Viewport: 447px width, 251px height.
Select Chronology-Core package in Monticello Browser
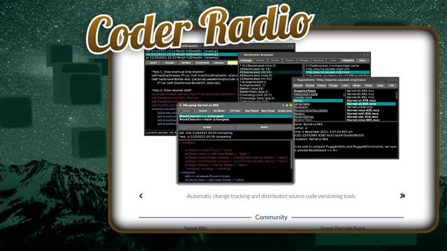256,95
